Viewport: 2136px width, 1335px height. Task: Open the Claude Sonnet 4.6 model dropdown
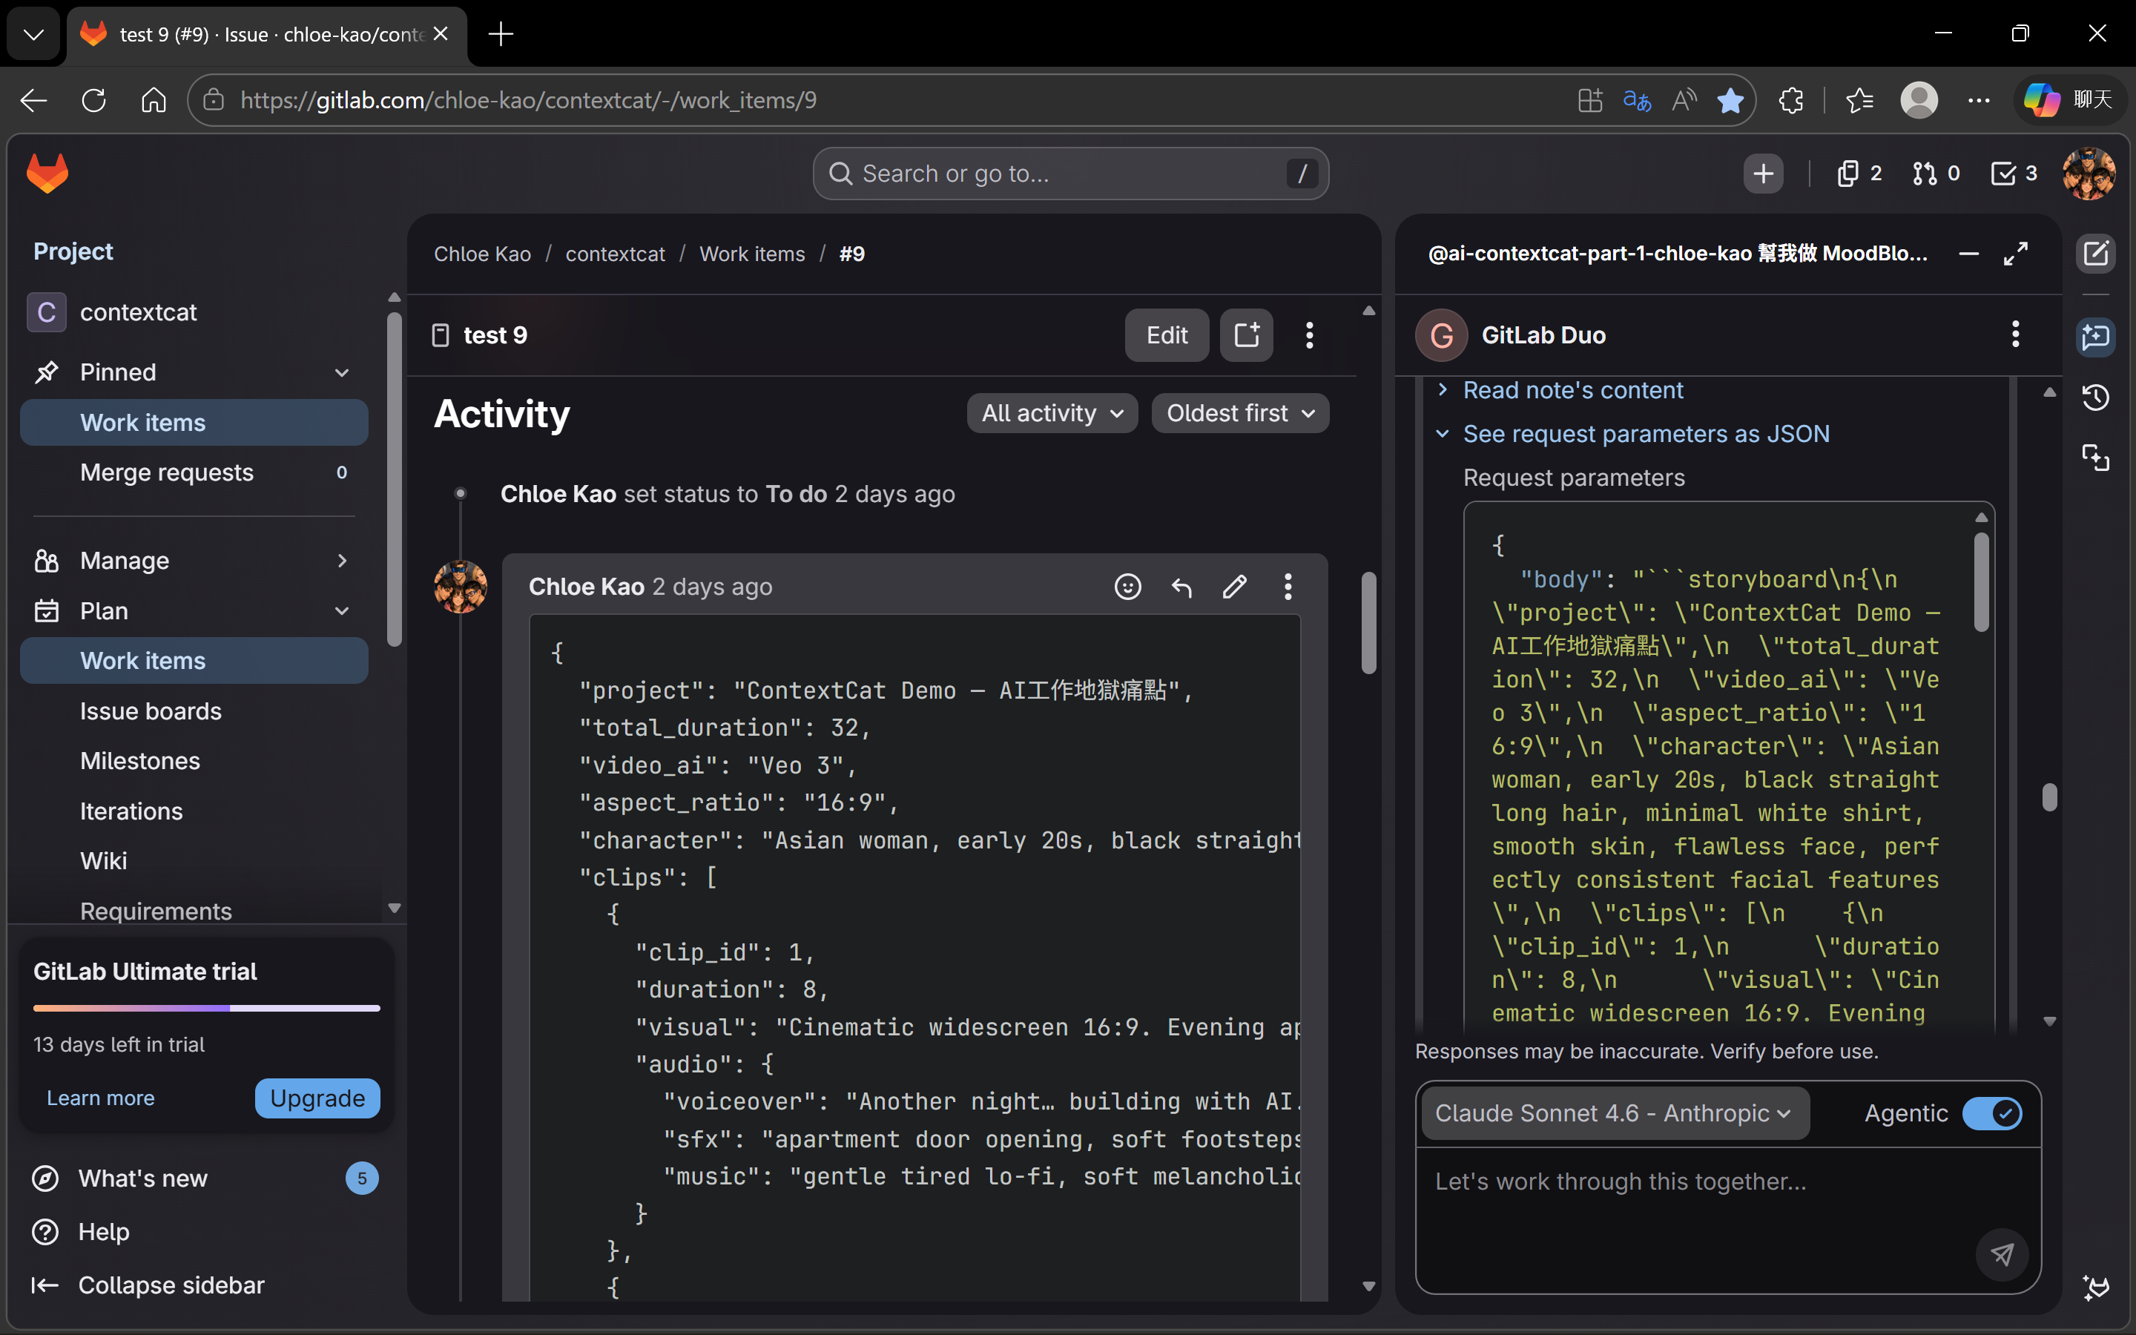[x=1613, y=1112]
